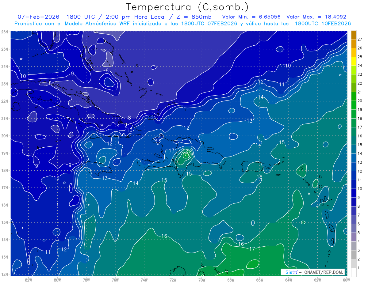Image resolution: width=368 pixels, height=284 pixels.
Task: Click the '21N' latitude axis label
Action: pyautogui.click(x=5, y=118)
